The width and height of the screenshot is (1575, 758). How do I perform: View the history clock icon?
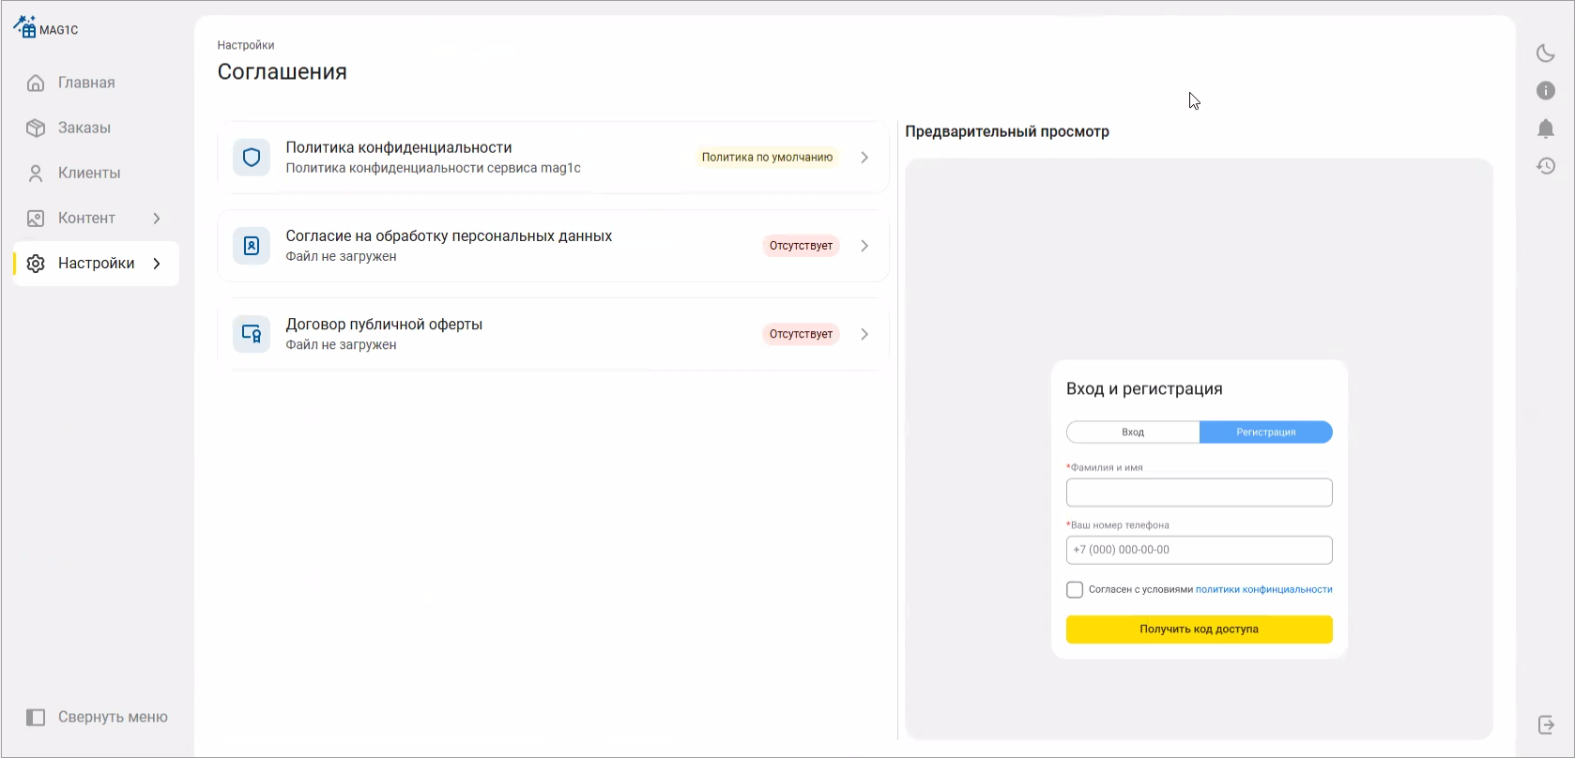point(1546,166)
